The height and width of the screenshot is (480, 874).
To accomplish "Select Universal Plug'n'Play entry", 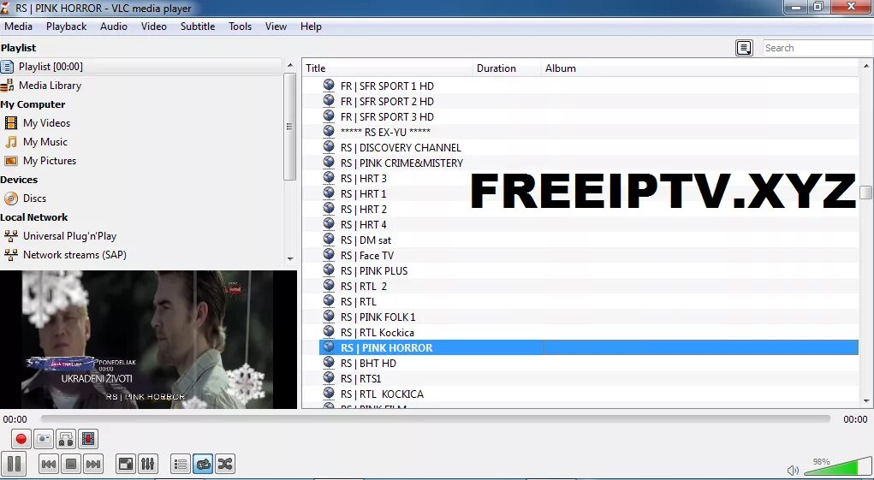I will 141,236.
